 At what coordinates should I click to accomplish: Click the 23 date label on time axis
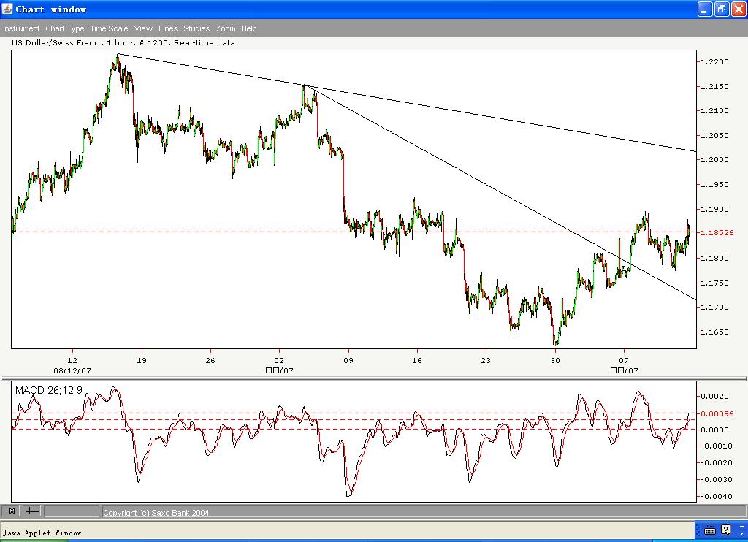click(486, 360)
